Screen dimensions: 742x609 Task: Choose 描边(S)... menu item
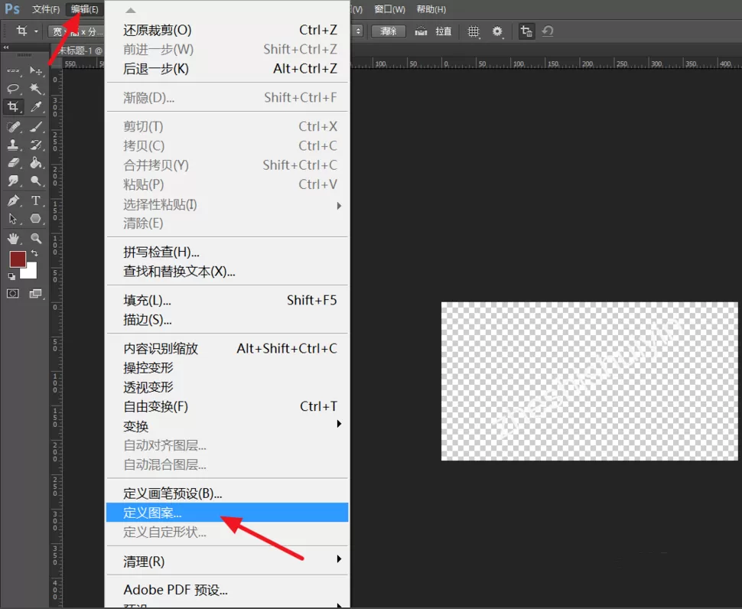tap(227, 320)
